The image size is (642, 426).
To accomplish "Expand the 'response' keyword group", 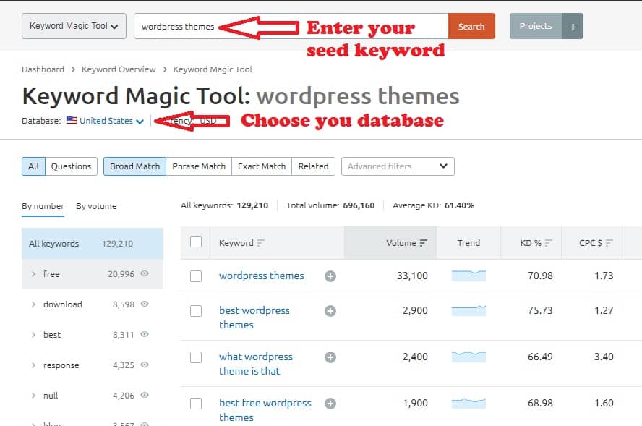I will (33, 365).
